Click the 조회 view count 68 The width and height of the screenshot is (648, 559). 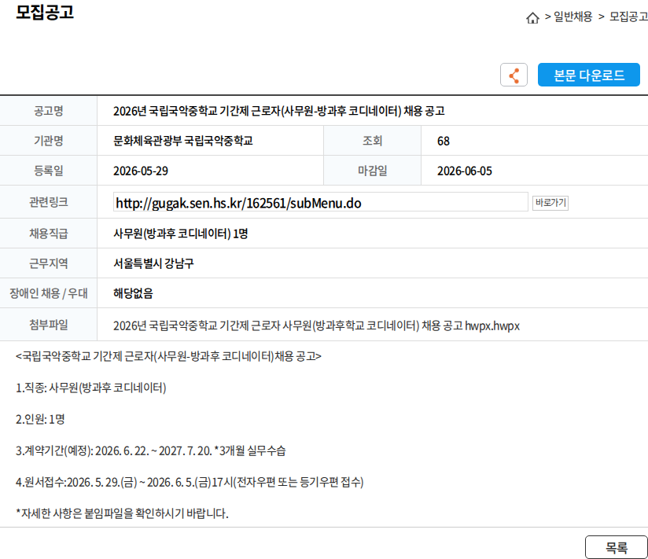(x=444, y=142)
